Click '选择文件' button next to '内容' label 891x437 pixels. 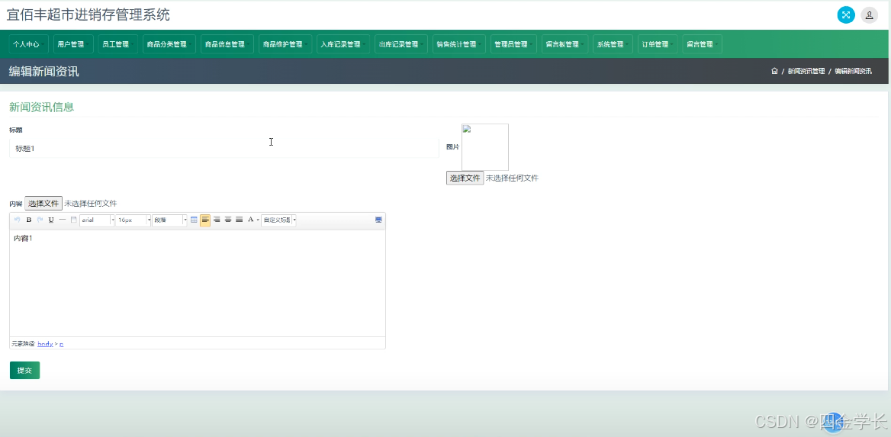coord(43,204)
